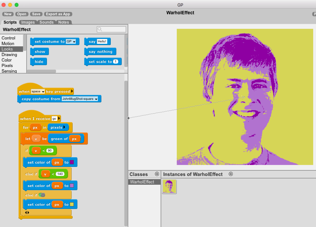Viewport: 316px width, 227px height.
Task: Click the 'set scale to' block label
Action: [x=100, y=62]
